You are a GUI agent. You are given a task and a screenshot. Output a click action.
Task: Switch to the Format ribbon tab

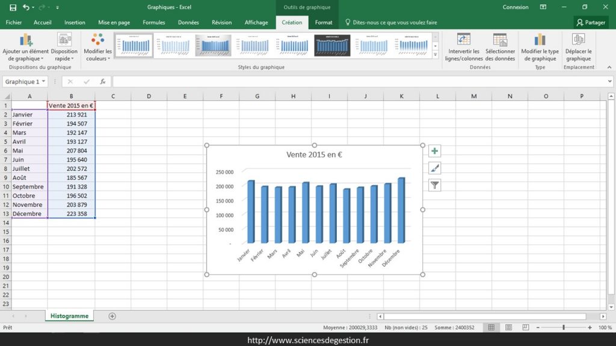coord(324,22)
